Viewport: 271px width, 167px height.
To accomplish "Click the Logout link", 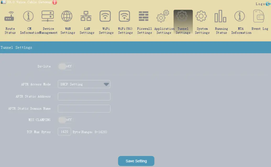I will [263, 4].
